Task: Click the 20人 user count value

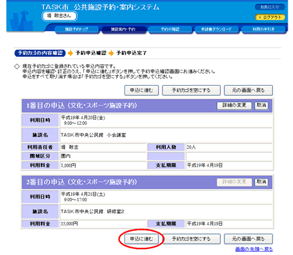Action: pyautogui.click(x=191, y=147)
